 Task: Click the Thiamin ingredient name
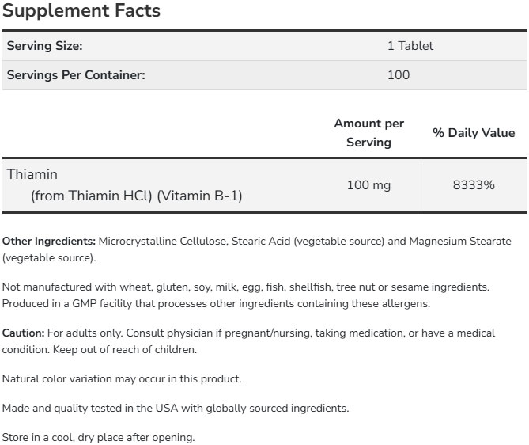click(x=32, y=174)
